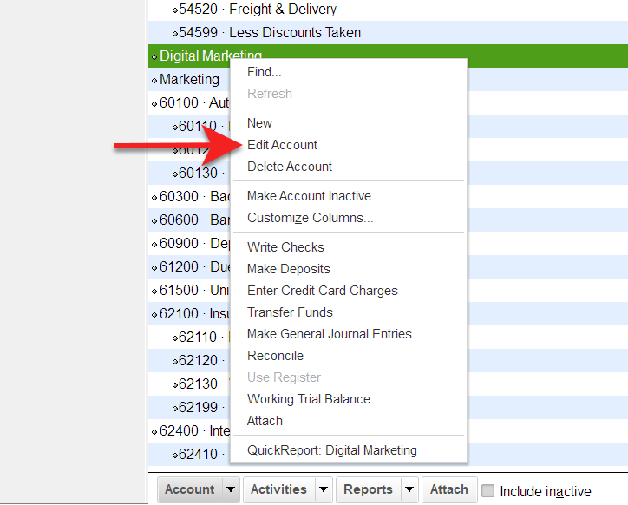Select New from the context menu
The image size is (628, 505).
pos(259,123)
